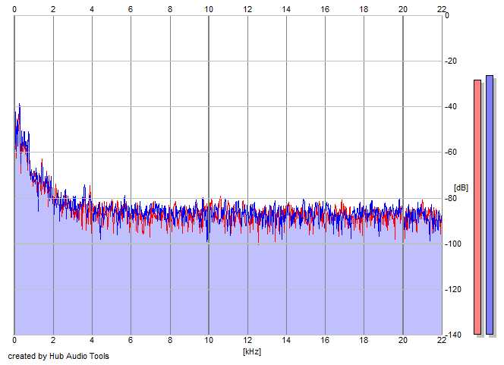Click the -140 label on the dB scale
The height and width of the screenshot is (365, 504).
(x=452, y=335)
